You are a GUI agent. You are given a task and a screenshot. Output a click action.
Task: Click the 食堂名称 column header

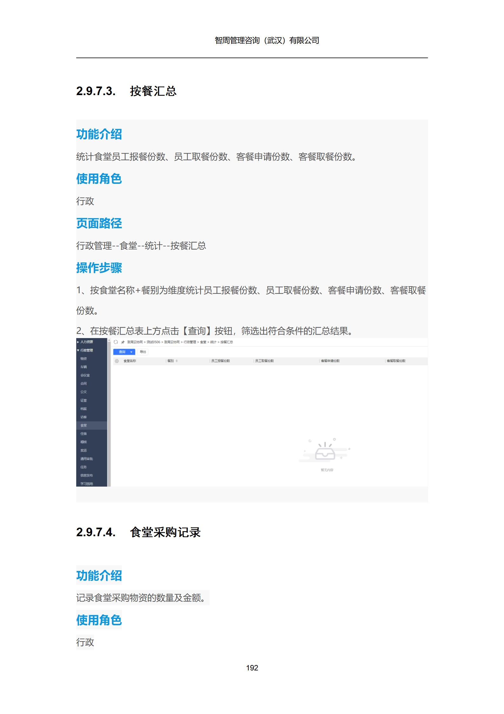(130, 361)
